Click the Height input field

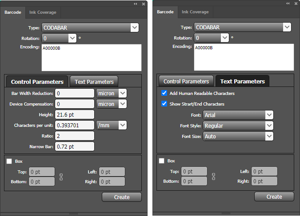[74, 115]
